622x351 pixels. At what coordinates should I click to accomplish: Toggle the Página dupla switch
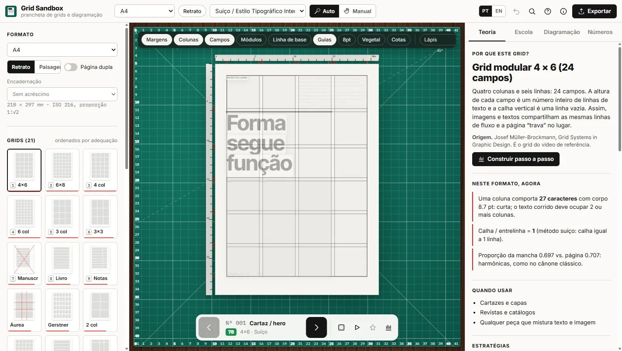coord(71,67)
